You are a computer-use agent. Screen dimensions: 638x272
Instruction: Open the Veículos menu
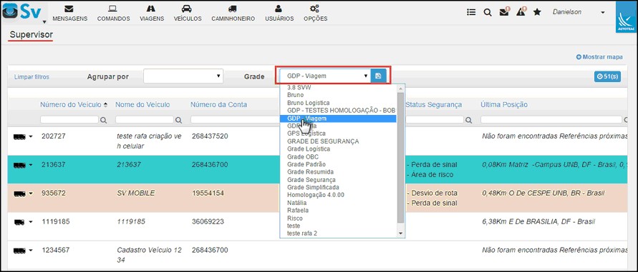coord(187,14)
